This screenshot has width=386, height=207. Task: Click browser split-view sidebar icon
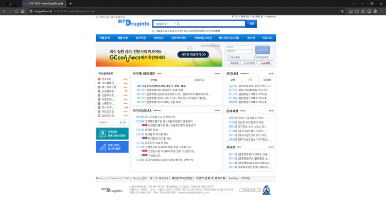(x=369, y=11)
